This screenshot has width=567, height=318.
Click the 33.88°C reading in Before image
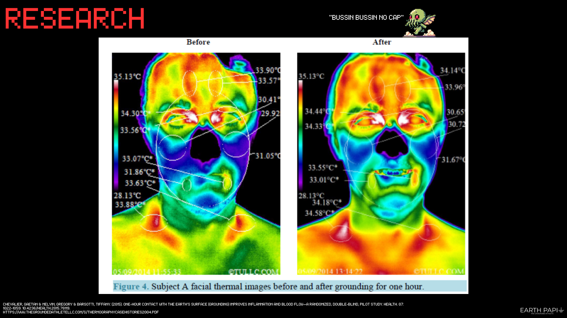[x=130, y=204]
